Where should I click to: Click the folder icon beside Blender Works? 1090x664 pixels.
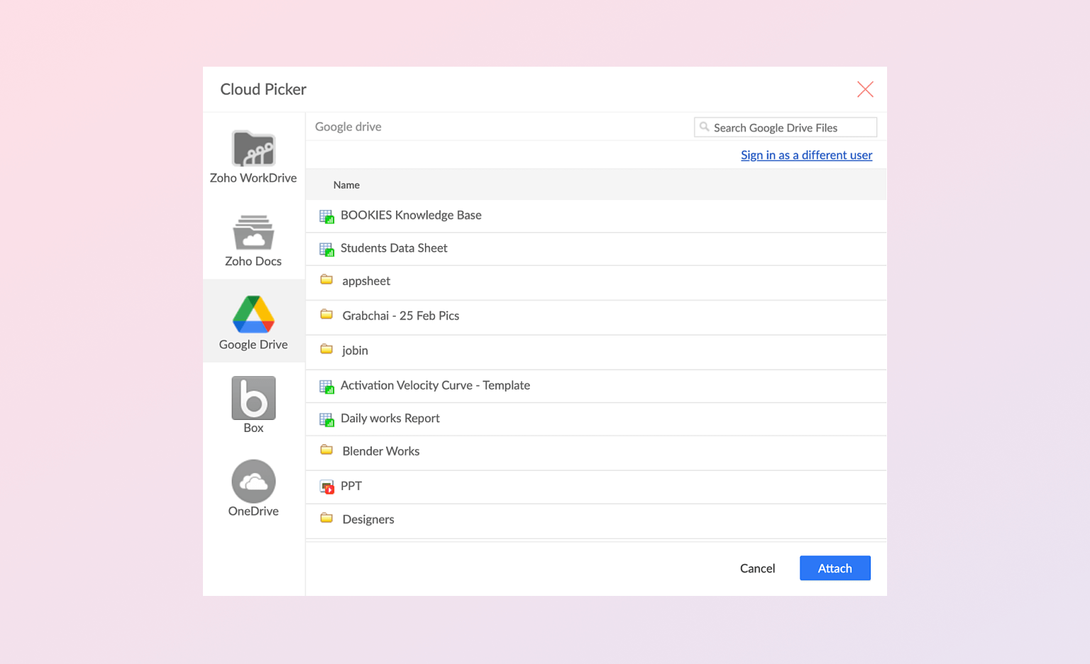click(x=326, y=450)
